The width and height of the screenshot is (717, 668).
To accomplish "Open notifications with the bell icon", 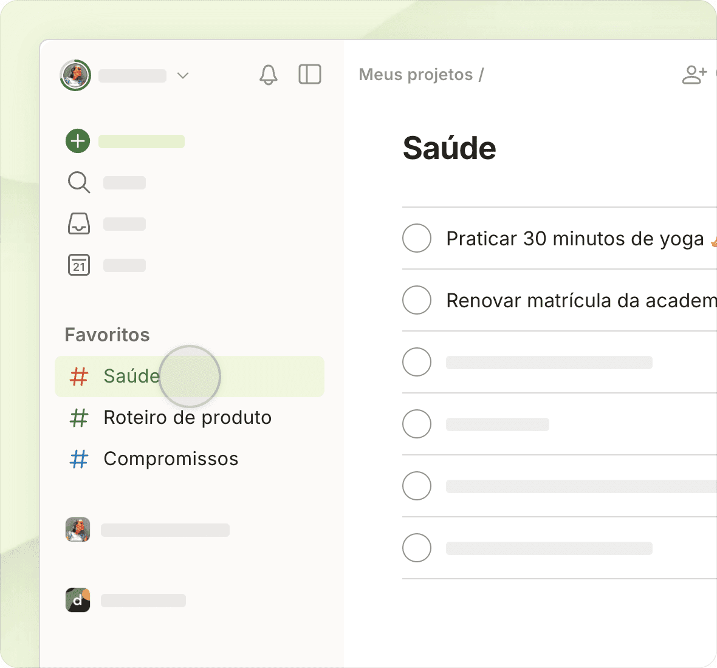I will [268, 75].
